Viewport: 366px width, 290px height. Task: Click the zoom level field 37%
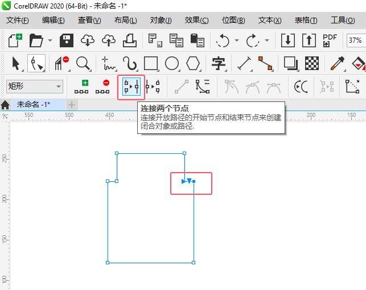tap(356, 40)
